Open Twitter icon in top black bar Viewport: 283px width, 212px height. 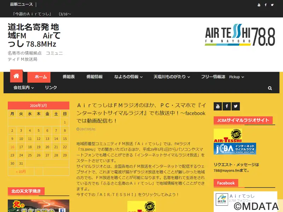[x=272, y=5]
